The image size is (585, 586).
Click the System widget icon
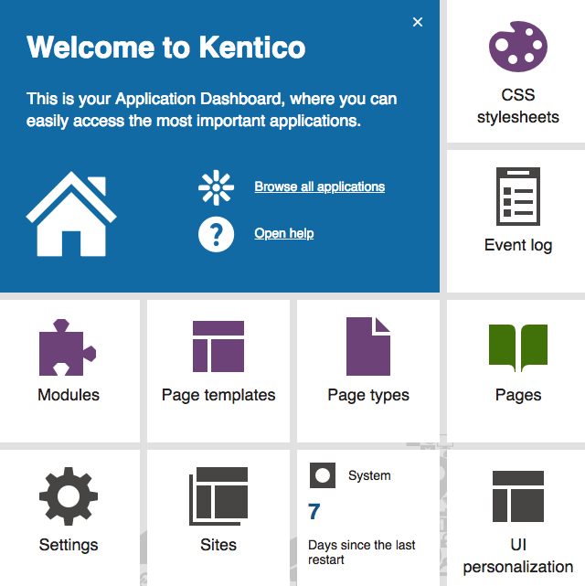(323, 475)
